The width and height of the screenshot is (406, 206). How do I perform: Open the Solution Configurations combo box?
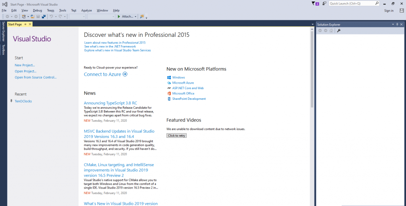77,17
